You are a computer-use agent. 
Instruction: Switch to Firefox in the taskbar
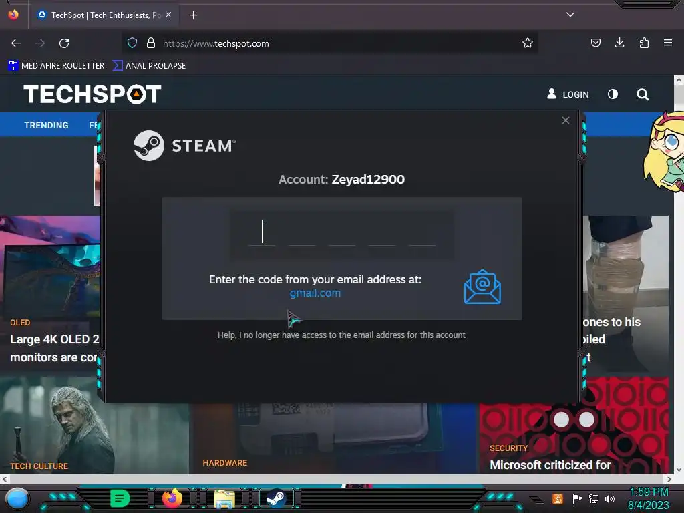(x=172, y=498)
